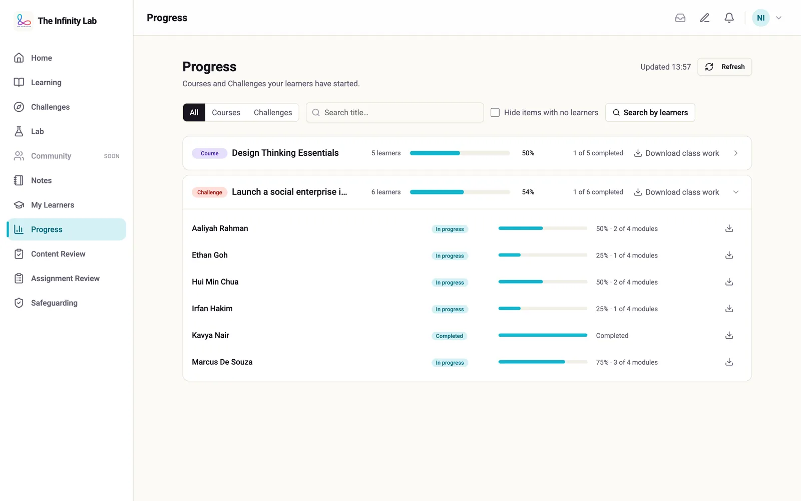Switch to the Courses filter tab

(x=226, y=113)
